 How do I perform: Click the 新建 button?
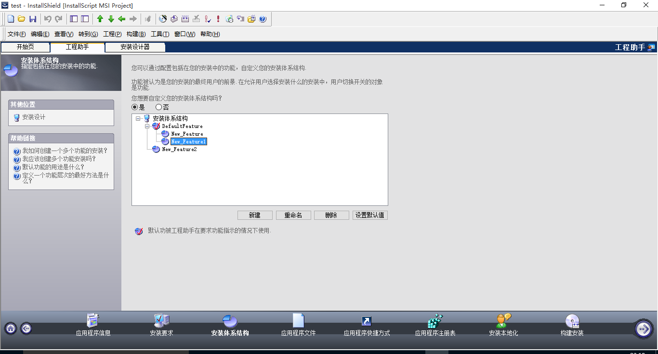255,215
